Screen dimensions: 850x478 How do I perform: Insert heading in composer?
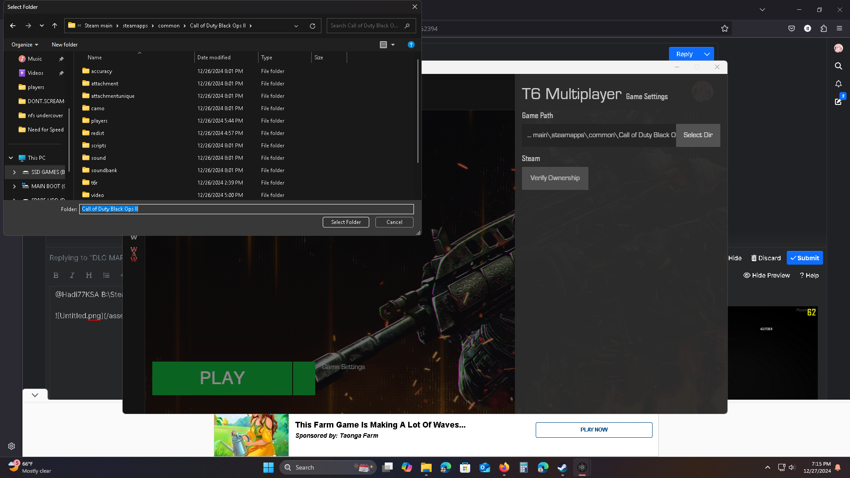point(89,275)
